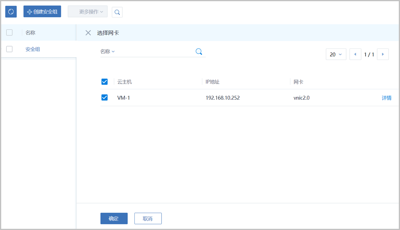Click the blue search icon in name field

pyautogui.click(x=199, y=51)
